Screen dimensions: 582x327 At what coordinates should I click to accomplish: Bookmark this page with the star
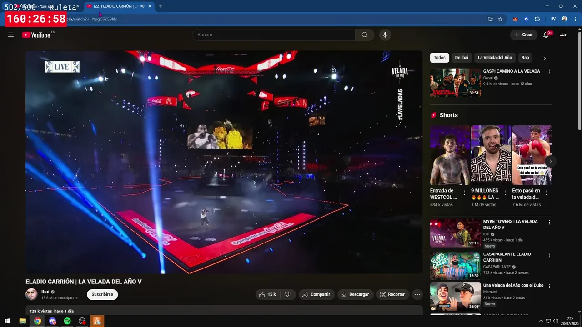[500, 19]
